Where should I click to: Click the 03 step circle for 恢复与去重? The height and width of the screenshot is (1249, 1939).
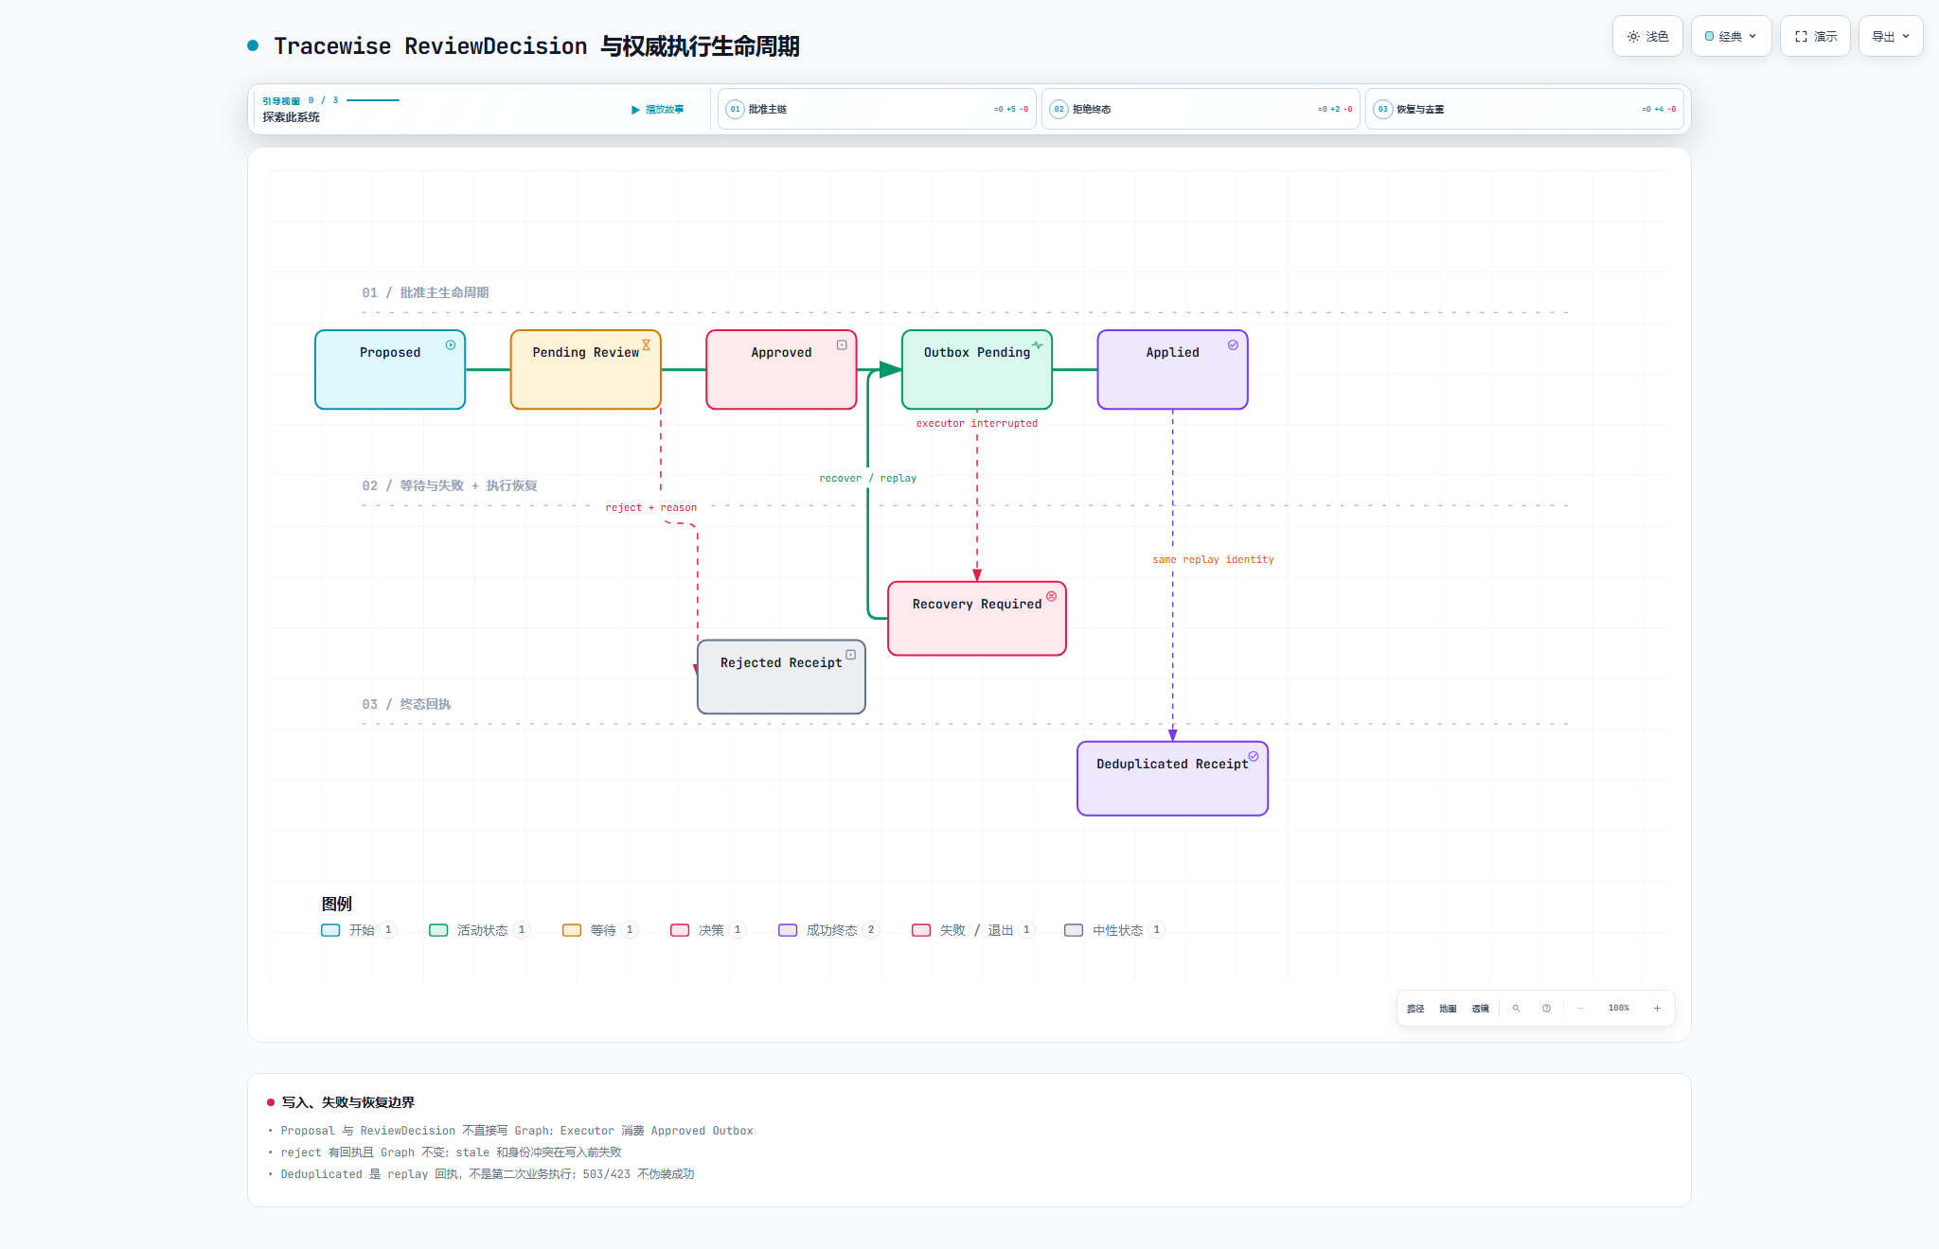[x=1382, y=109]
